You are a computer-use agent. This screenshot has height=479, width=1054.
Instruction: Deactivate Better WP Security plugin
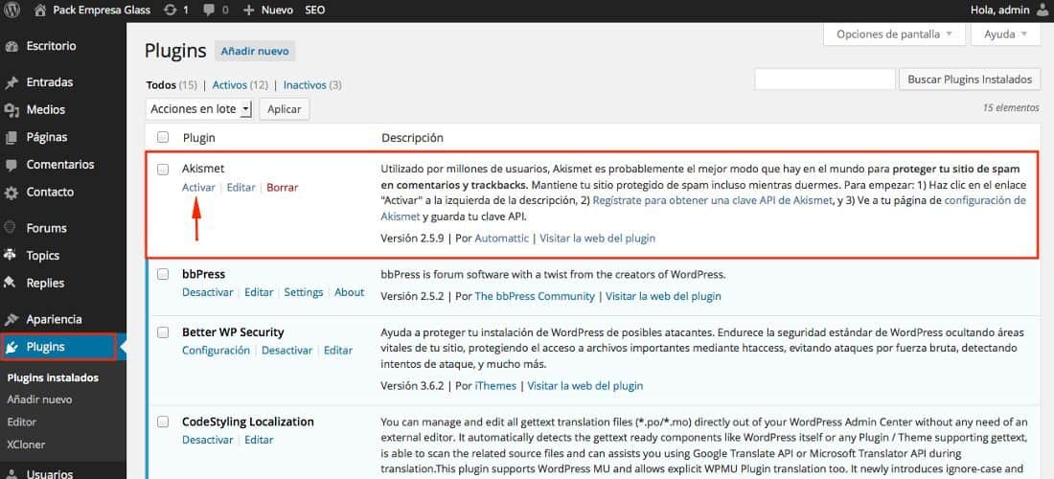coord(287,350)
